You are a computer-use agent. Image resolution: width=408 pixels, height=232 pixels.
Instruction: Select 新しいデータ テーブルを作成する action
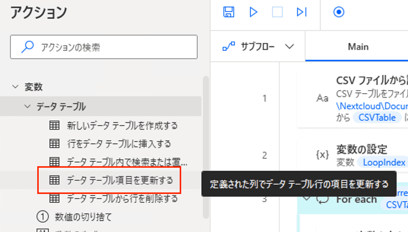[122, 126]
